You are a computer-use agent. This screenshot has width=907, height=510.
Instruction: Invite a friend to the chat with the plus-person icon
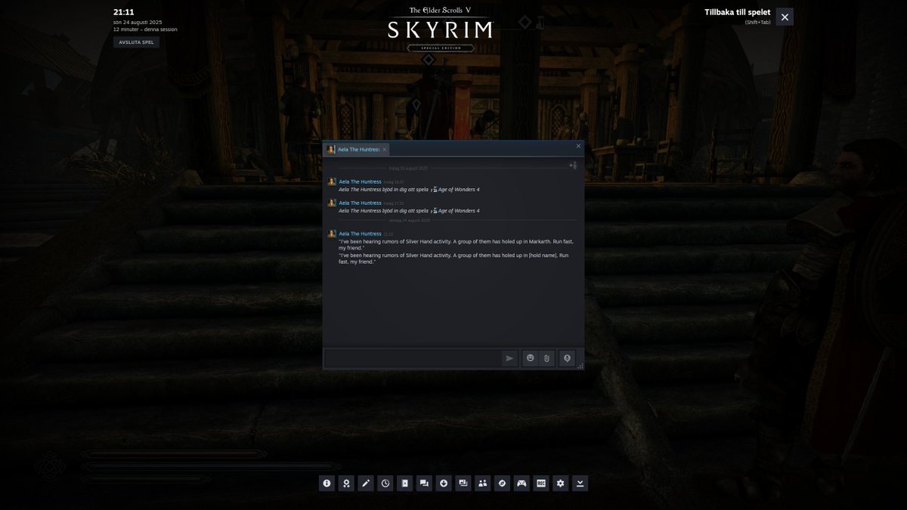coord(573,165)
